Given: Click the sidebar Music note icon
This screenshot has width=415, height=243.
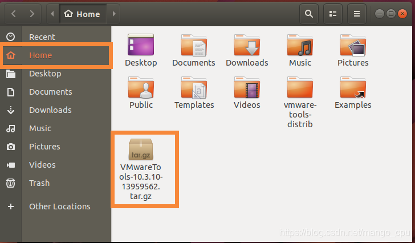Looking at the screenshot, I should coord(11,129).
